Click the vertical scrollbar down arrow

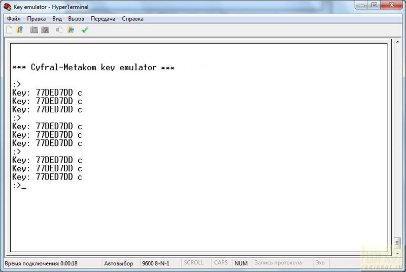[x=397, y=253]
